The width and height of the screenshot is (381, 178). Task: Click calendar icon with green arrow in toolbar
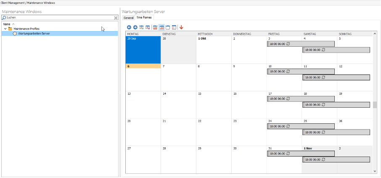point(142,27)
